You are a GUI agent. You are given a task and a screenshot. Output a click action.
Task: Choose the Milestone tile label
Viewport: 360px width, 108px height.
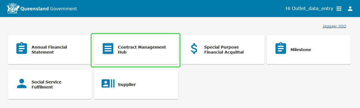point(301,50)
